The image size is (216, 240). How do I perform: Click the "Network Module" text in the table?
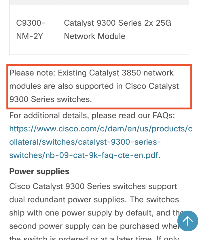94,36
